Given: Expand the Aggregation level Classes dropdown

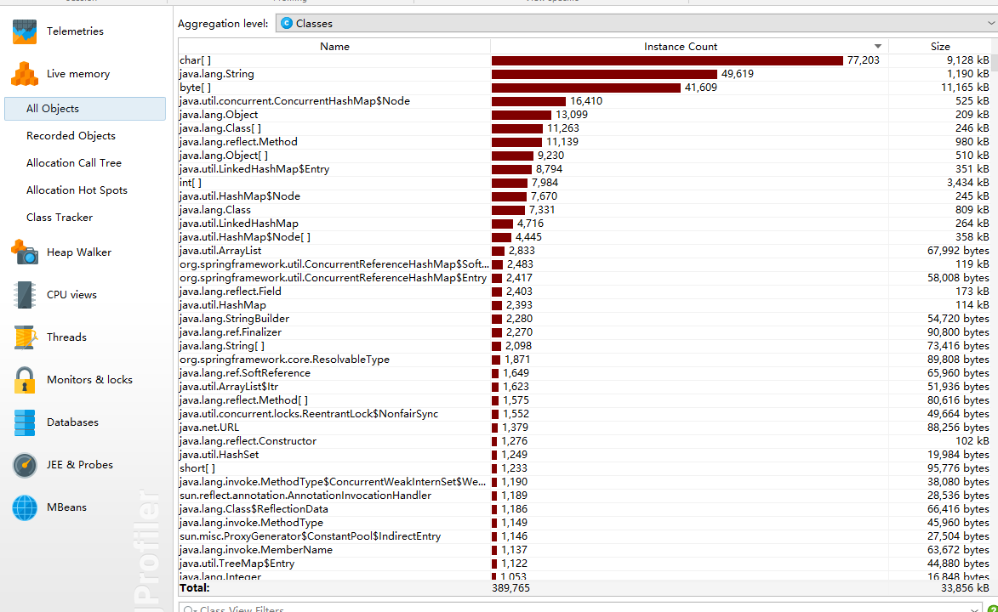Looking at the screenshot, I should [x=636, y=24].
